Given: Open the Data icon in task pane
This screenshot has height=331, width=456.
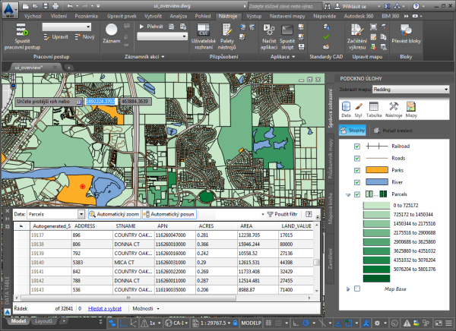Looking at the screenshot, I should [x=345, y=106].
